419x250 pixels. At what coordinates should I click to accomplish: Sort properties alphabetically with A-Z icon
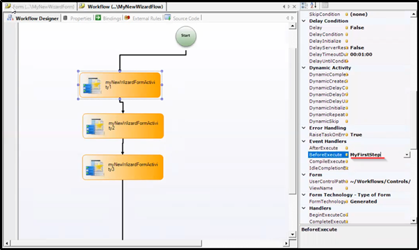pyautogui.click(x=313, y=5)
